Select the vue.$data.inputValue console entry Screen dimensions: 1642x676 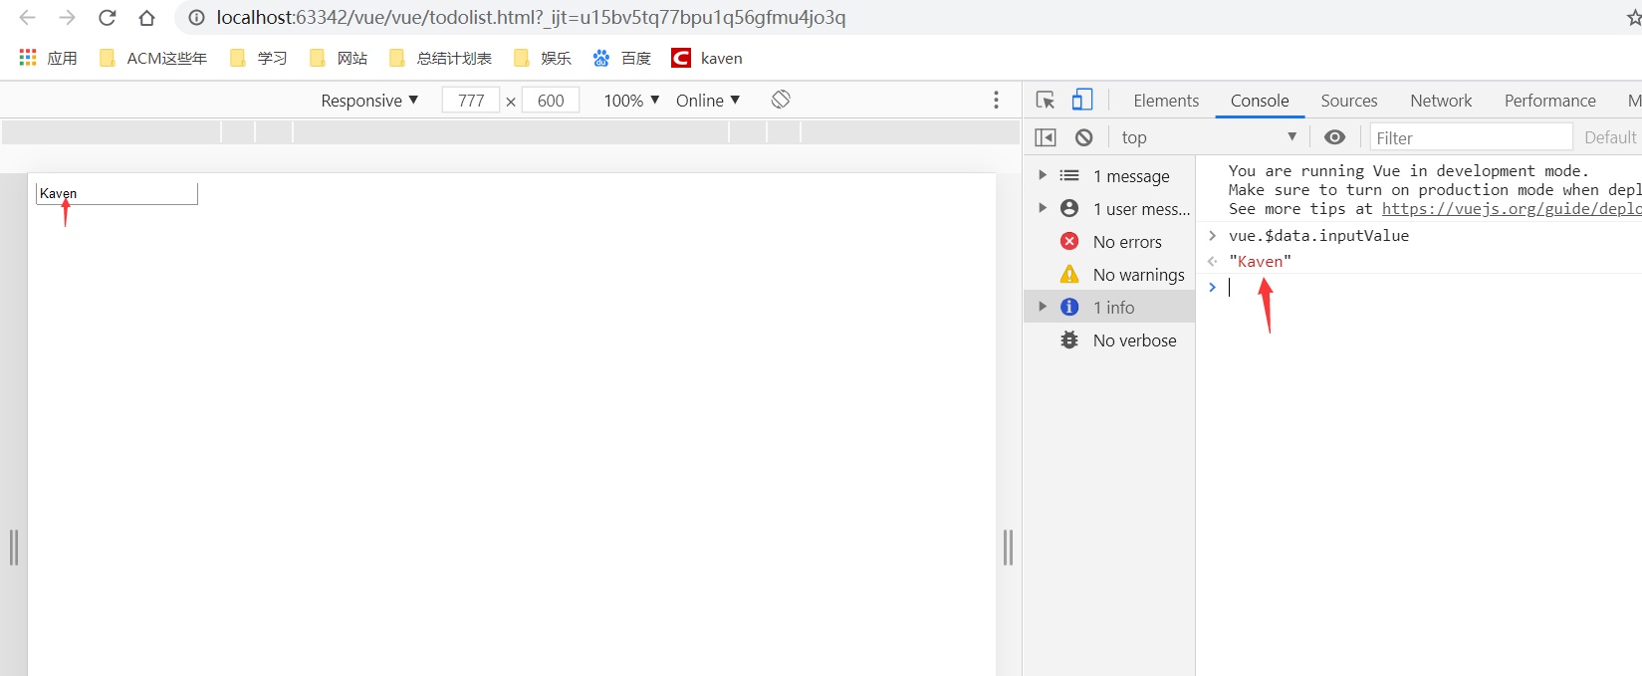(1318, 235)
